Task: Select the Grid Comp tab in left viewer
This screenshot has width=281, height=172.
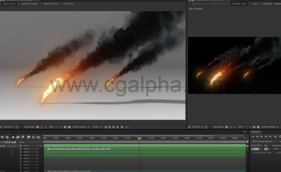Action: click(x=68, y=4)
